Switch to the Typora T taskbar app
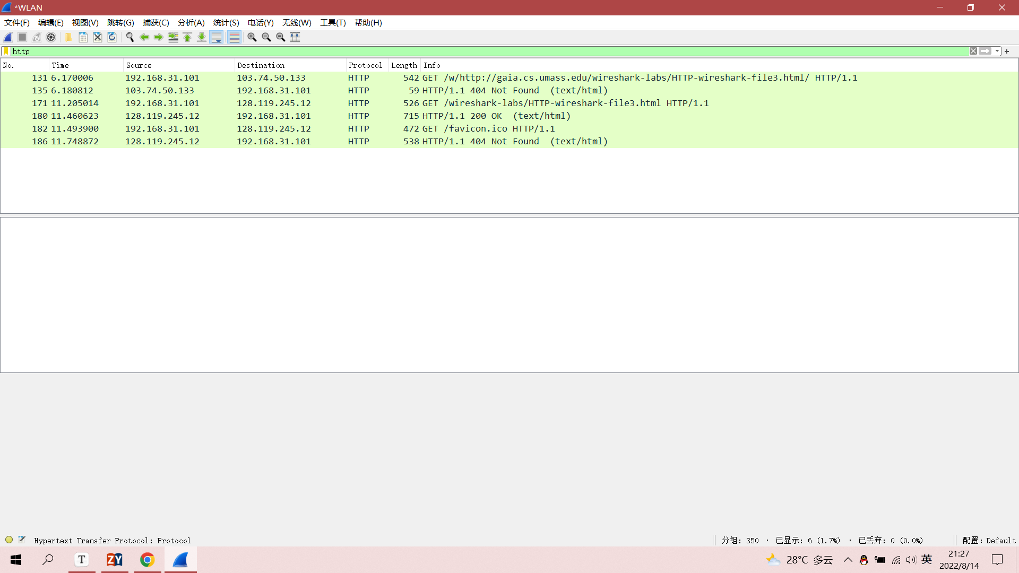 point(82,560)
